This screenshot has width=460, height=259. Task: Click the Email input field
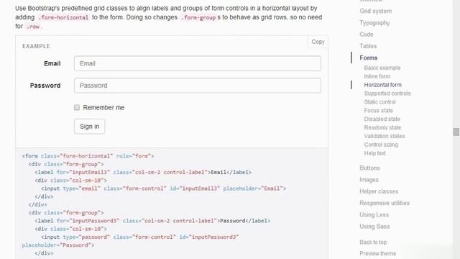click(x=198, y=63)
